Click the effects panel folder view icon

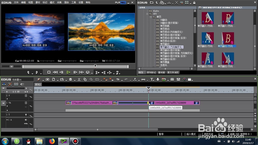point(151,3)
